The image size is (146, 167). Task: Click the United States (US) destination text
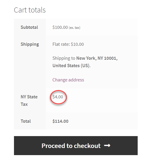click(71, 66)
